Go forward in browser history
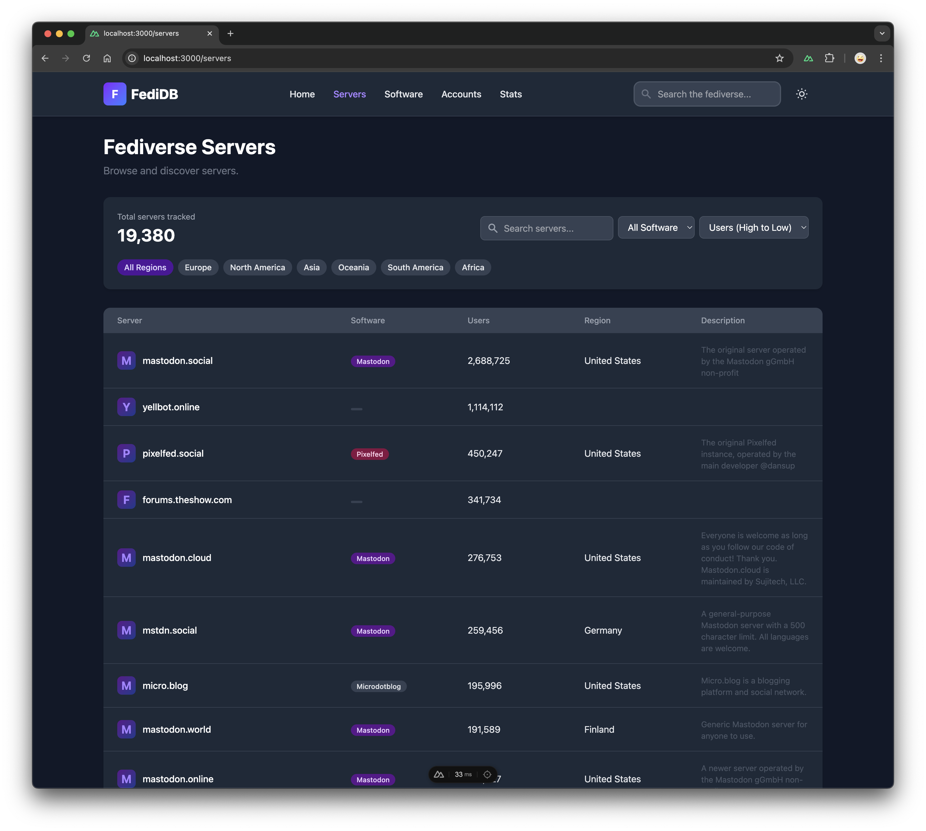Screen dimensions: 926x831 point(66,58)
